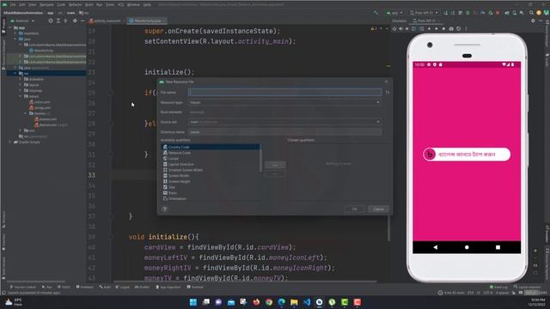Tap the phone's recents navigation square
The image size is (550, 309).
[498, 247]
